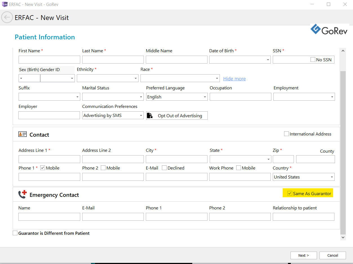This screenshot has height=264, width=353.
Task: Click the Phone 2 field in Contact
Action: click(113, 177)
